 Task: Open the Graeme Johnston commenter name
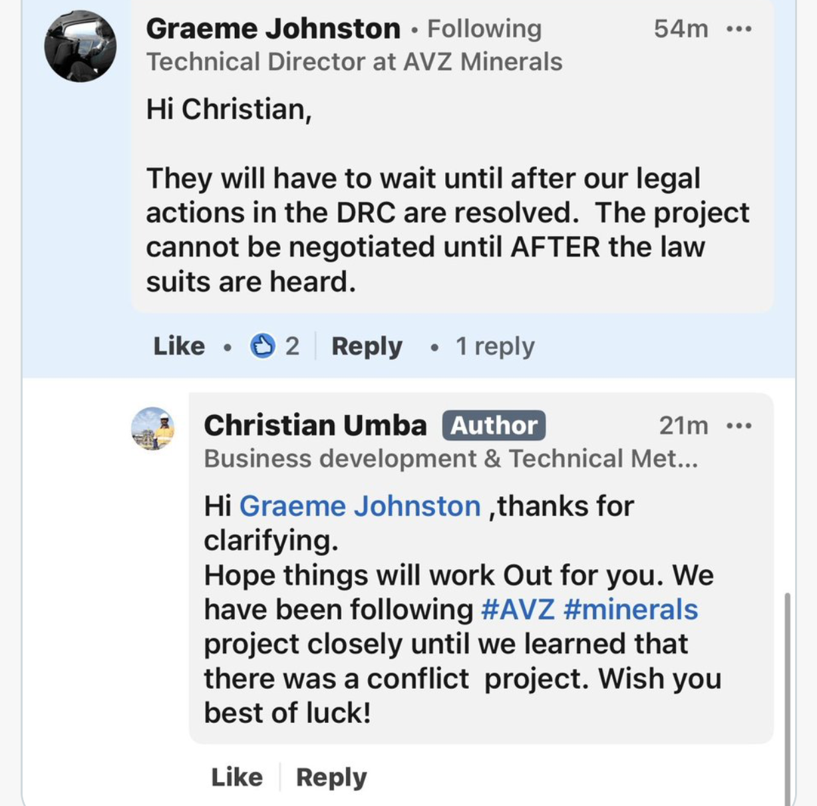coord(273,29)
